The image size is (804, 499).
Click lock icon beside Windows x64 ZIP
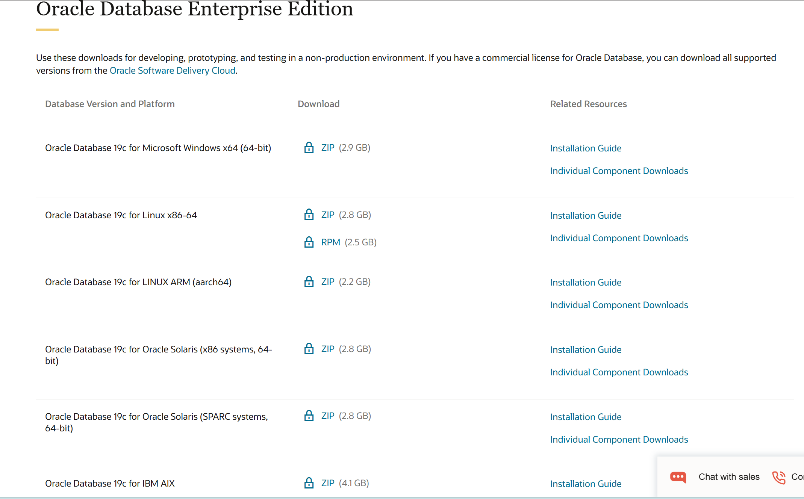tap(309, 148)
